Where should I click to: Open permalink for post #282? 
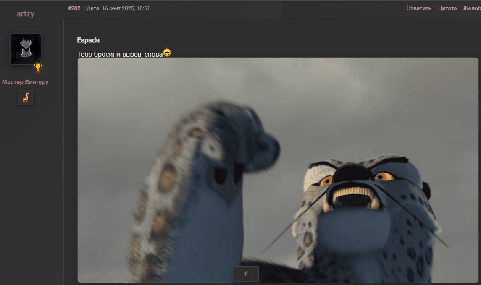(74, 8)
